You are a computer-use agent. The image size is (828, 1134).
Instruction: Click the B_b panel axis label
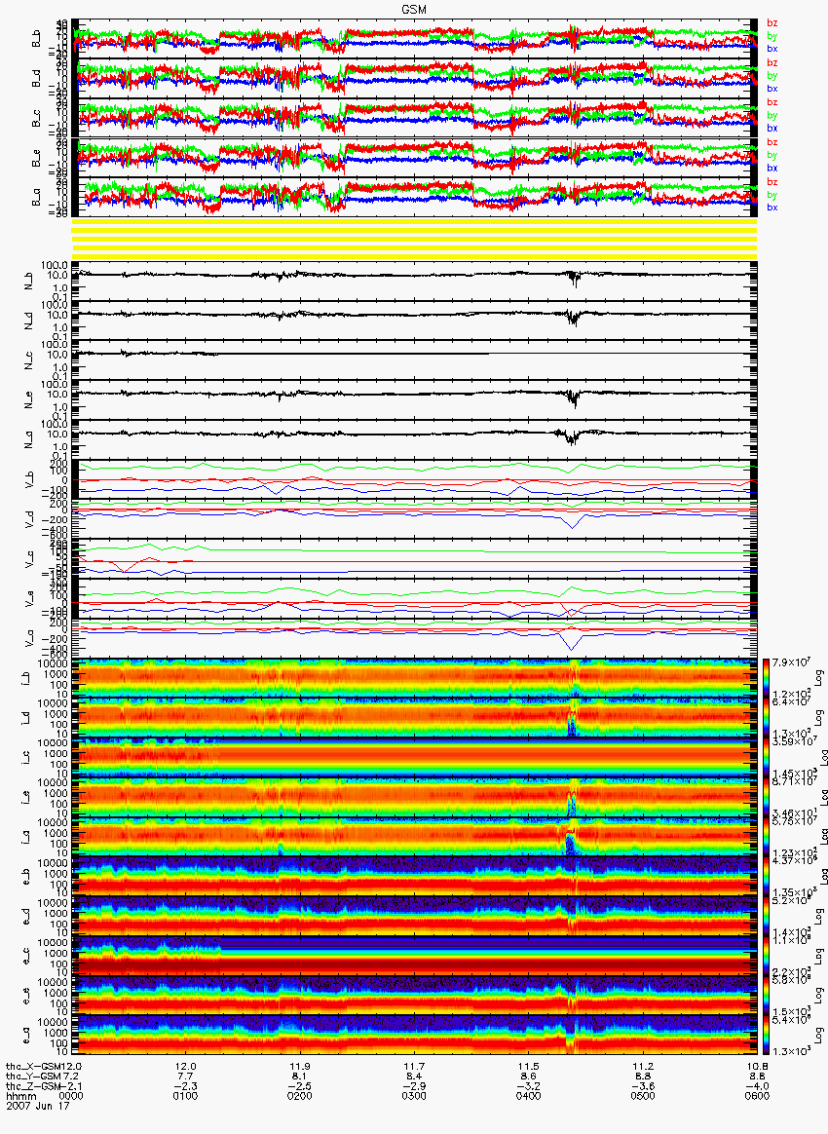click(36, 39)
